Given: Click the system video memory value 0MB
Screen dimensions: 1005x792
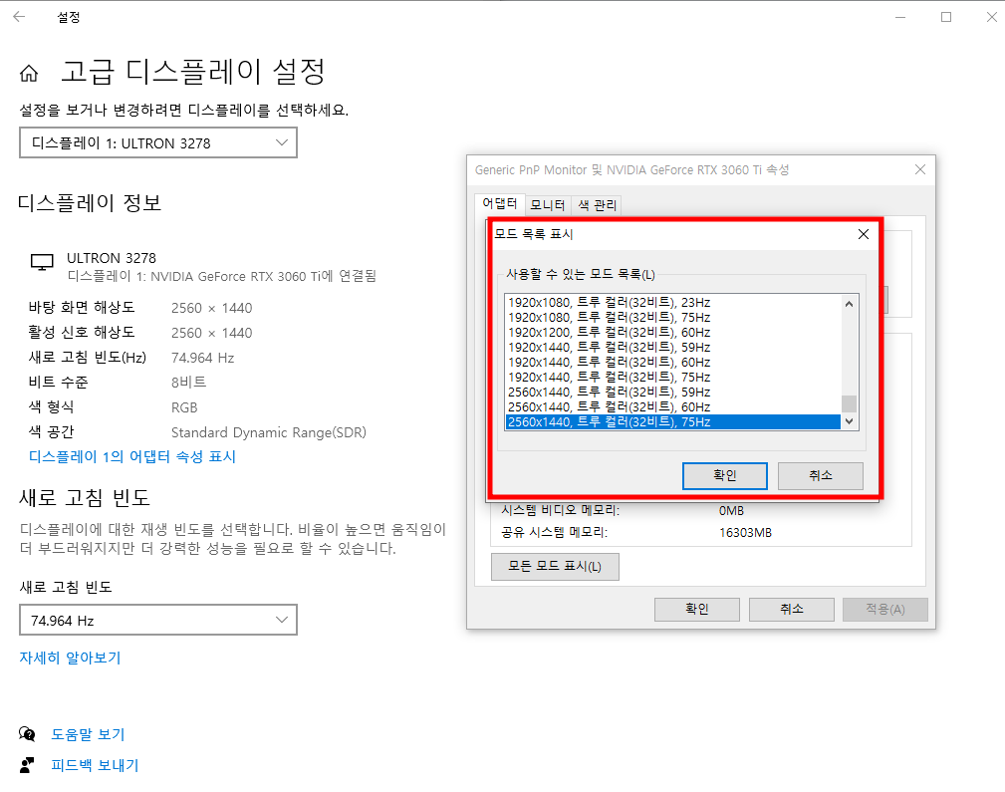Looking at the screenshot, I should (731, 510).
